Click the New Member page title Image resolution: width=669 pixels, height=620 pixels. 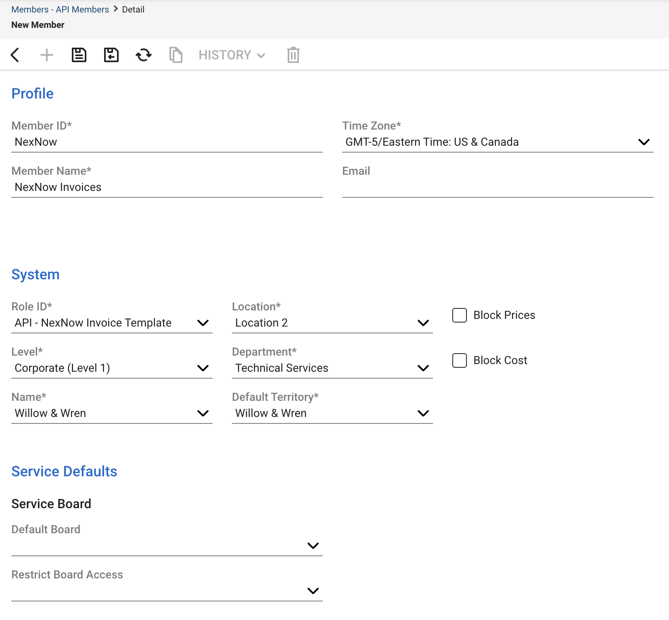38,25
